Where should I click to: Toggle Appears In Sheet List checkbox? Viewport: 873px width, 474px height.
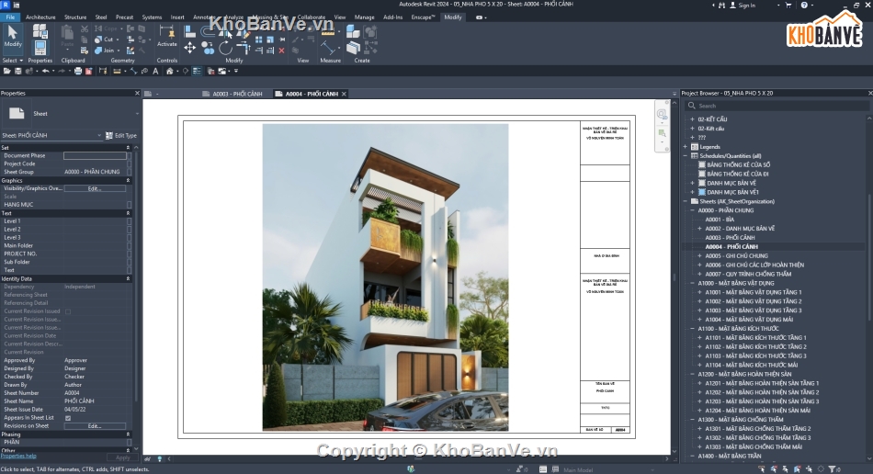click(68, 418)
